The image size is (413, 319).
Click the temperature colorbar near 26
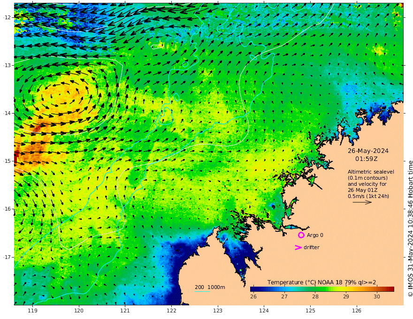point(254,289)
